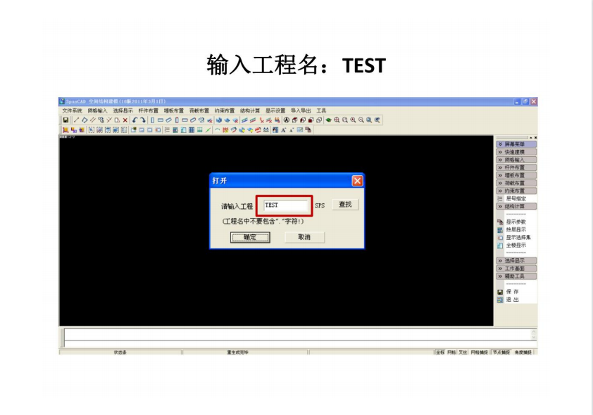593x415 pixels.
Task: Click the 显示参数 icon in side panel
Action: click(x=500, y=222)
